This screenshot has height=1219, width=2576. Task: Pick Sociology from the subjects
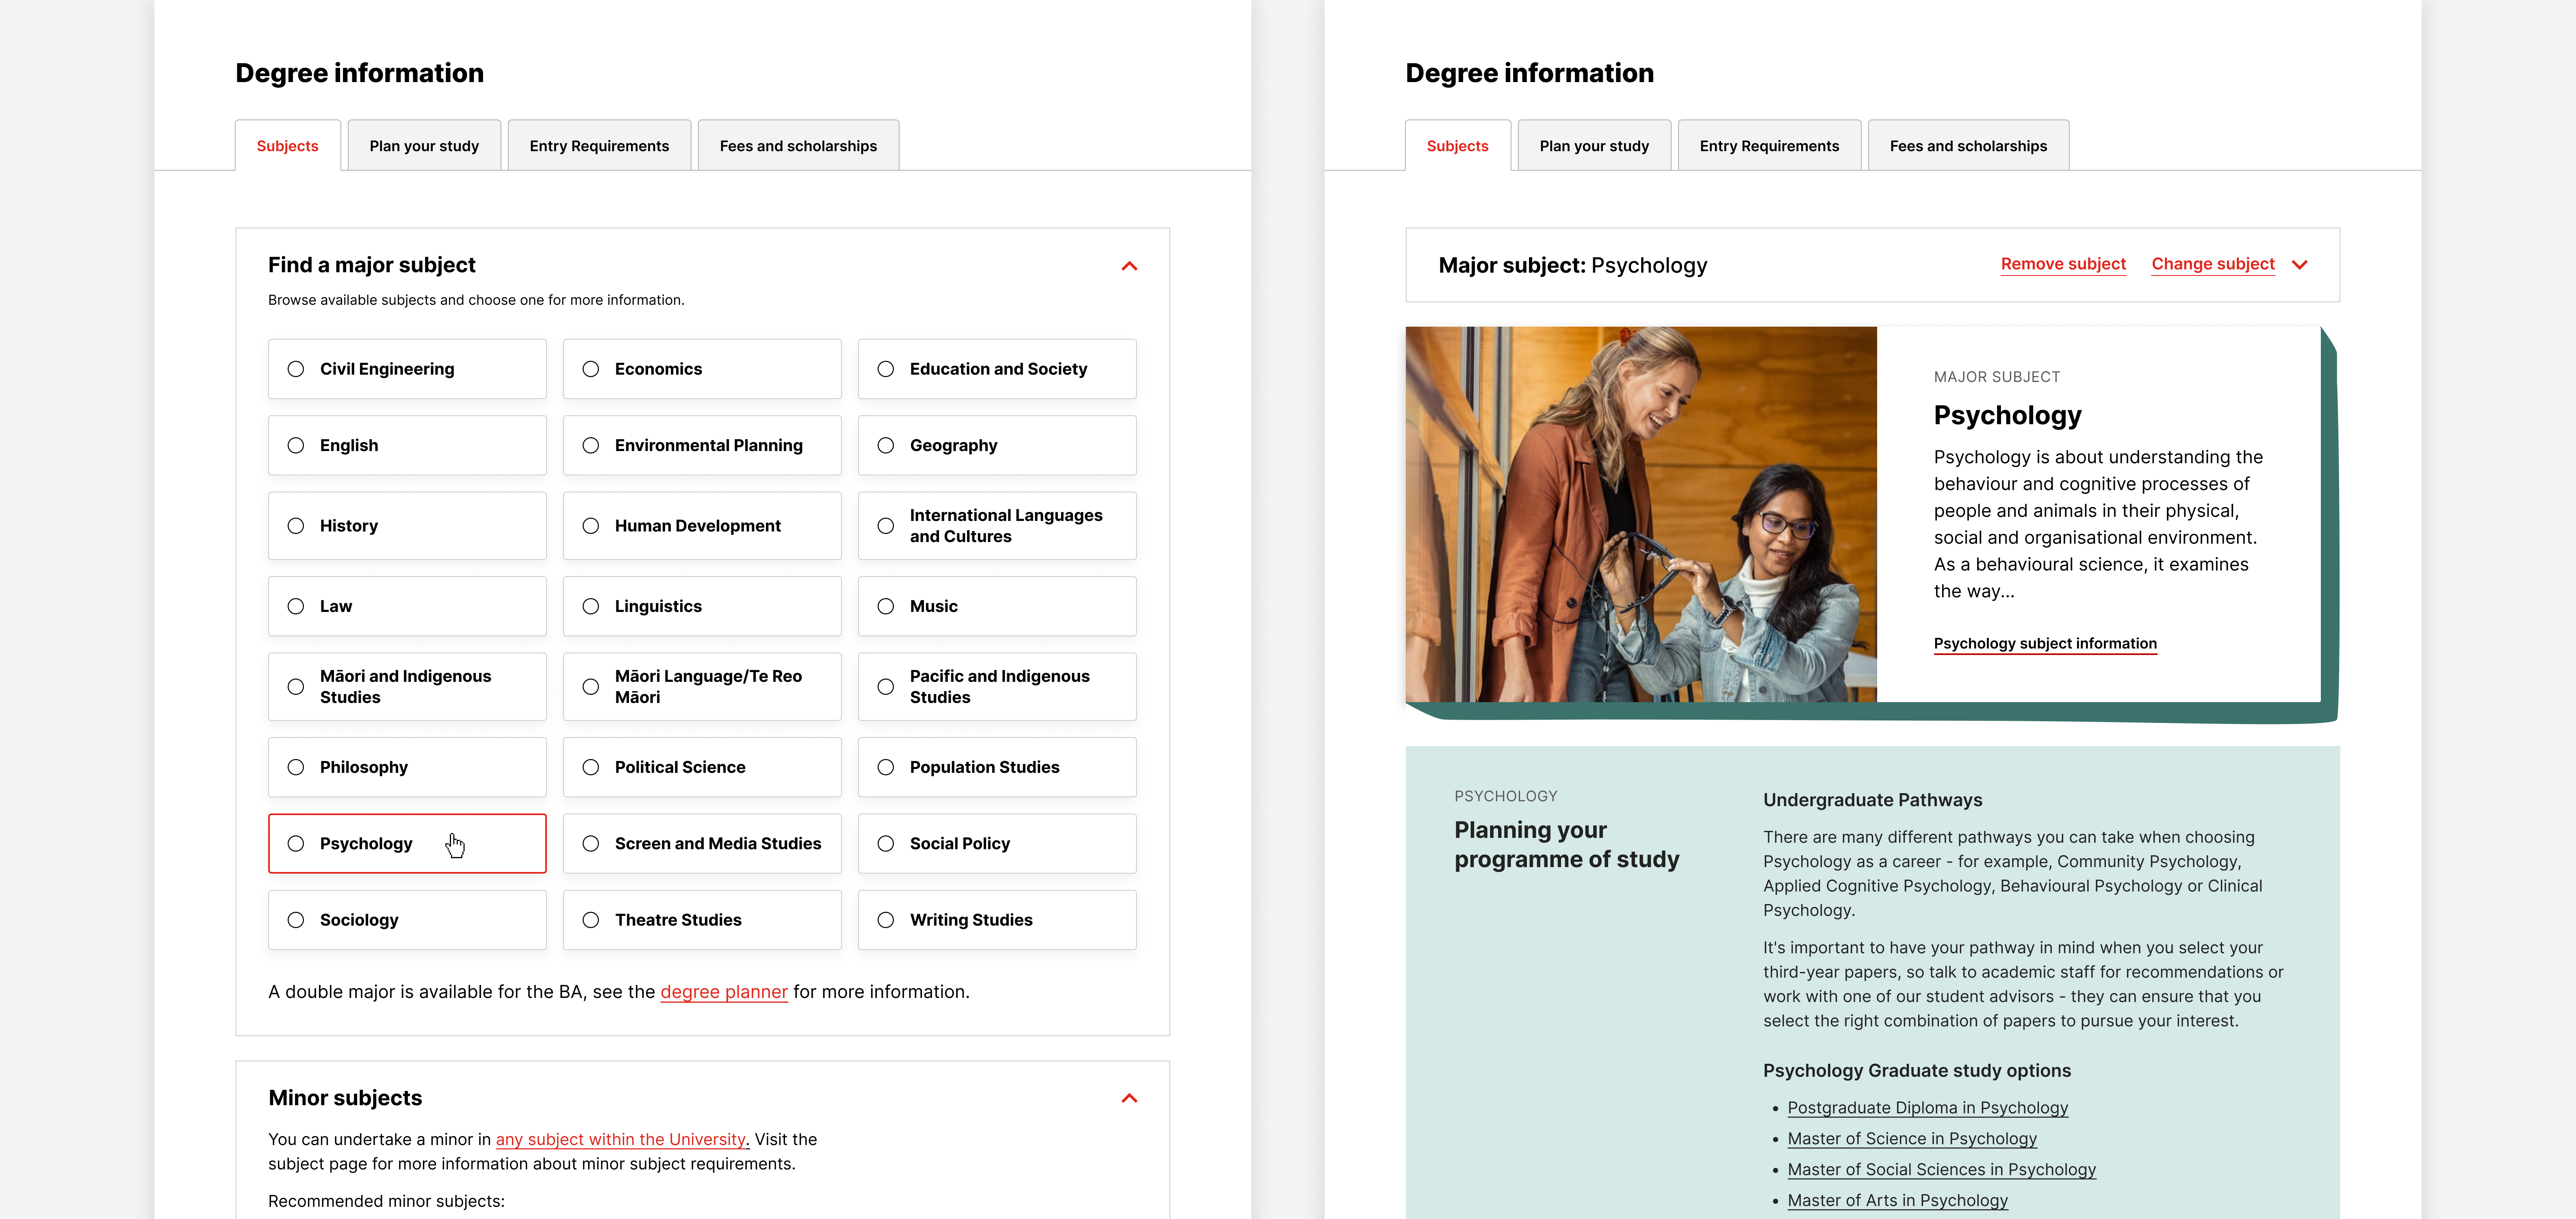click(407, 920)
